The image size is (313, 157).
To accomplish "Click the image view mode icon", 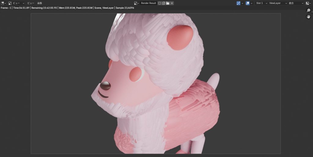I will (10, 3).
